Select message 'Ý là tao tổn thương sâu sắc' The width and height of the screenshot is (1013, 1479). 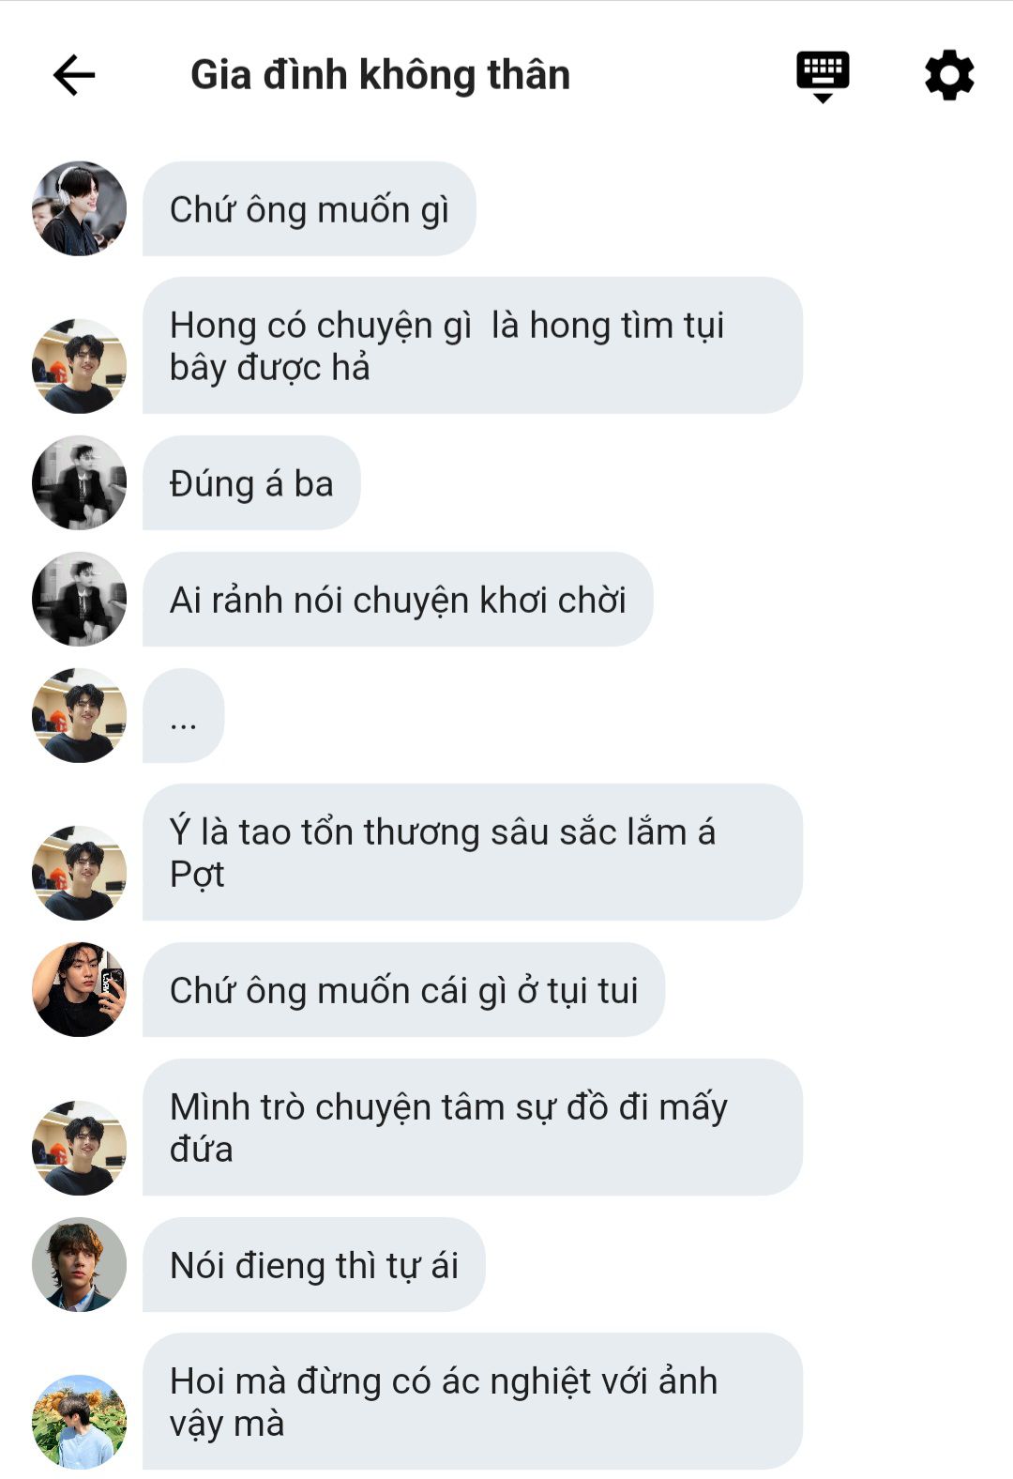[x=473, y=852]
